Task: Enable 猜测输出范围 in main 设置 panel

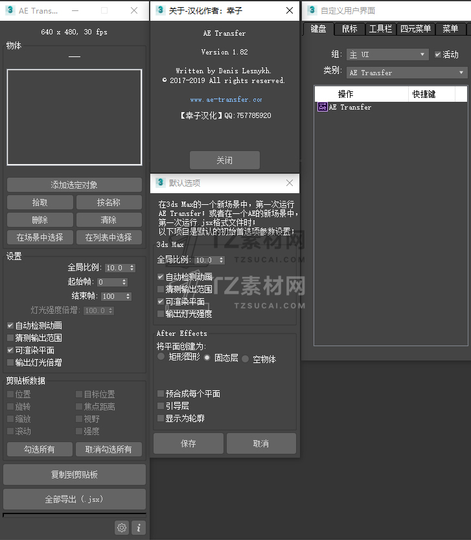Action: pos(10,338)
